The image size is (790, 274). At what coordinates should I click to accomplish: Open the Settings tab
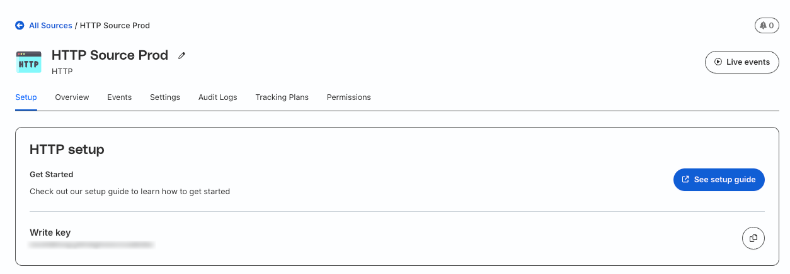[165, 97]
